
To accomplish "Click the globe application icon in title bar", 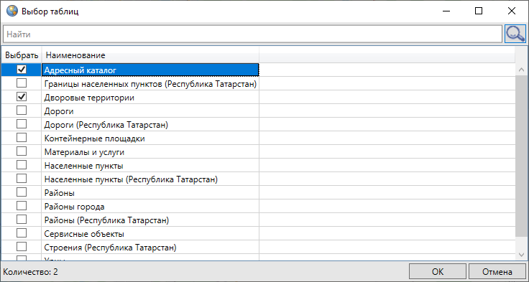I will [x=12, y=11].
